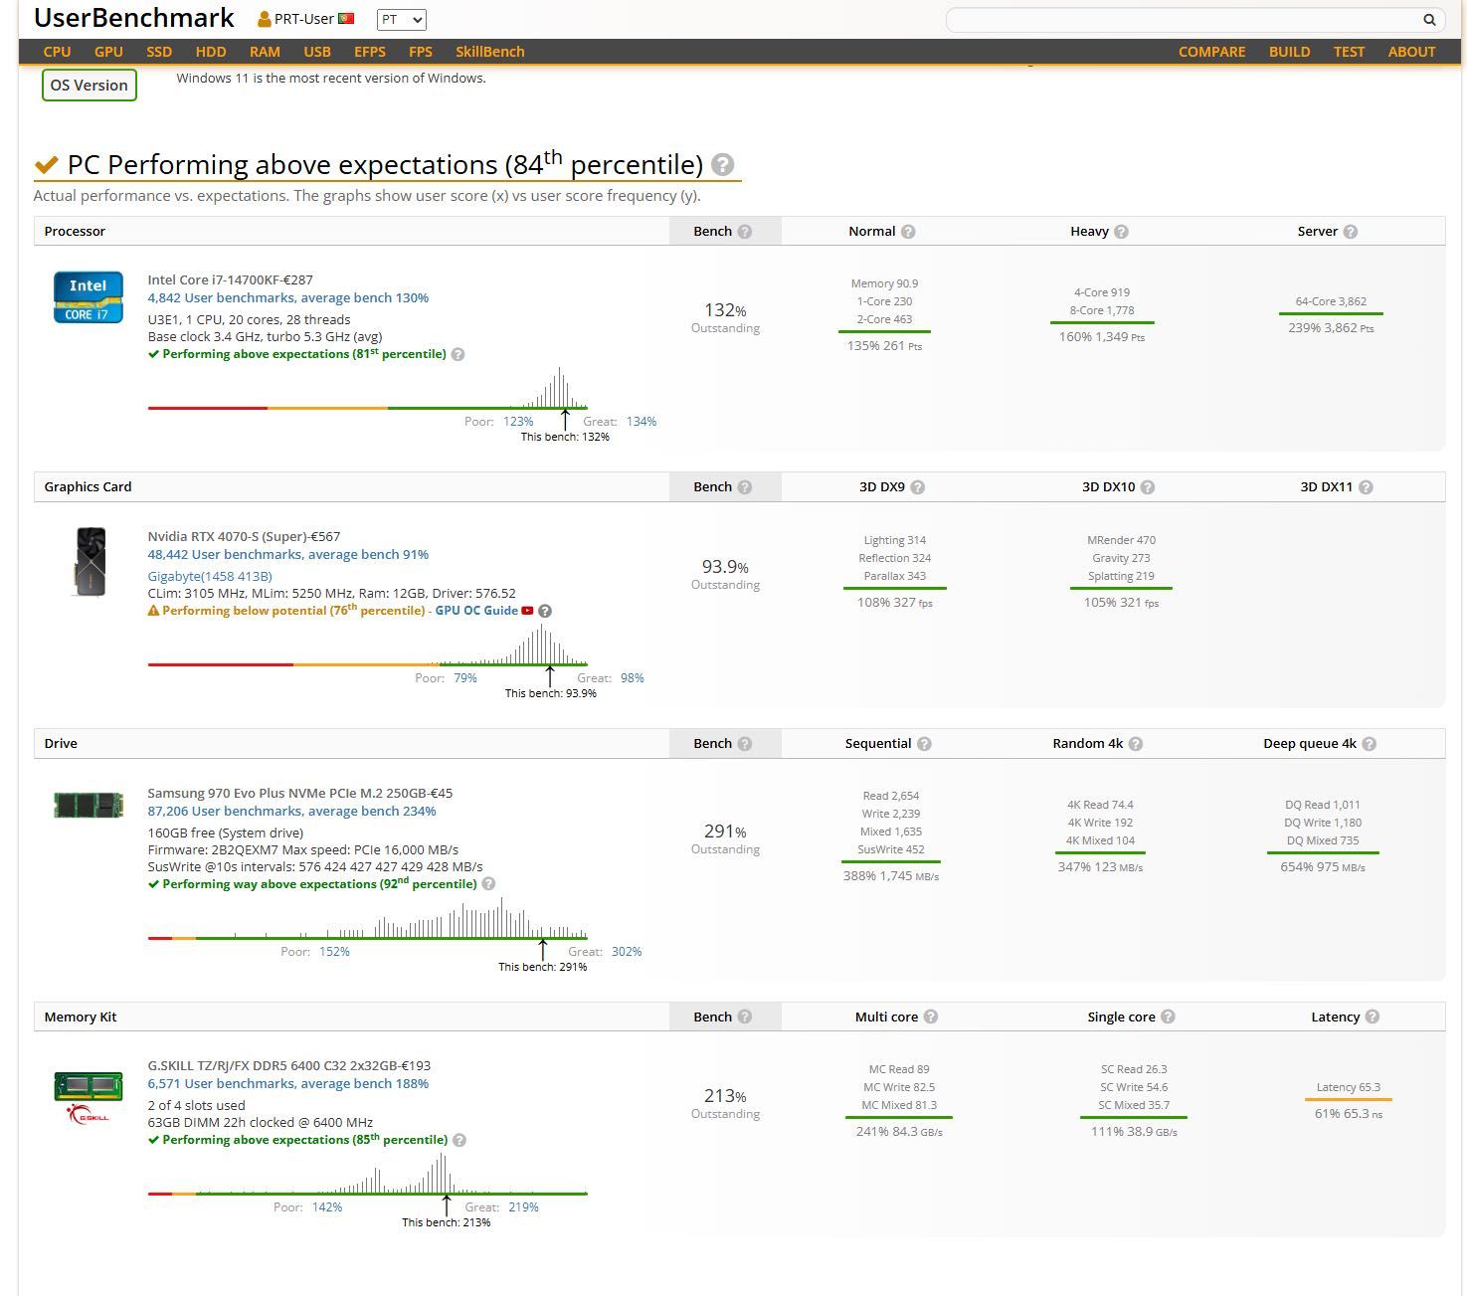The height and width of the screenshot is (1296, 1467).
Task: Click the G.SKILL memory kit image
Action: [x=89, y=1098]
